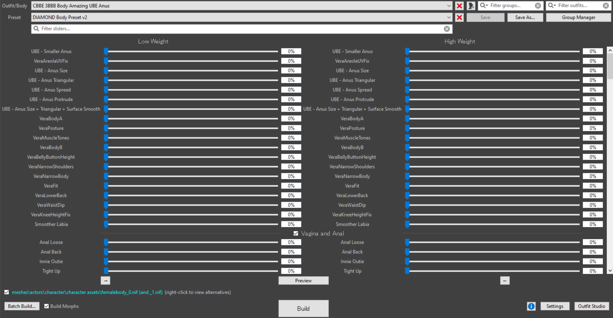Open the Settings dialog

coord(555,306)
